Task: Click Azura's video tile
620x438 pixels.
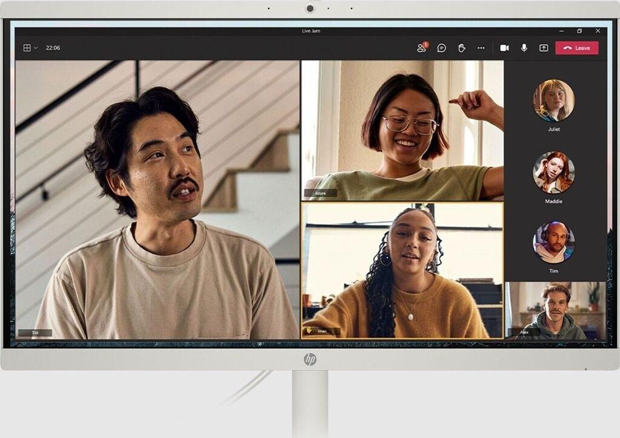Action: click(402, 130)
